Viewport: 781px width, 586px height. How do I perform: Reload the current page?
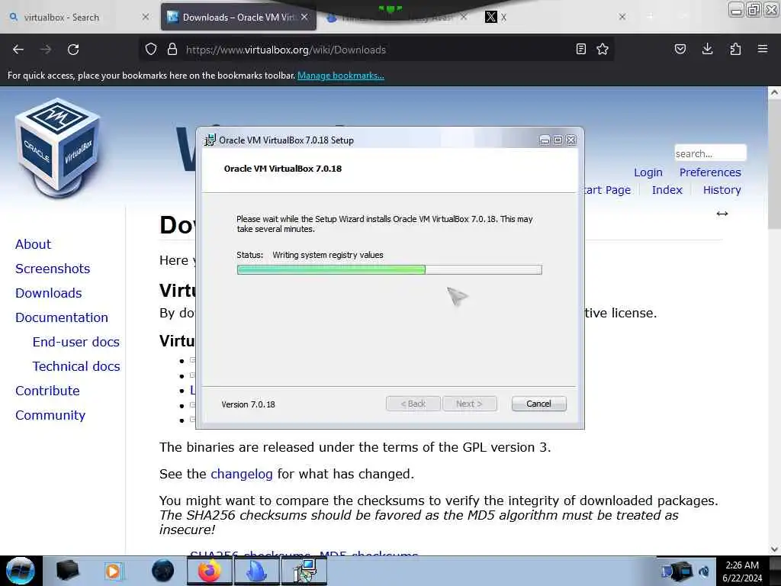click(x=73, y=50)
